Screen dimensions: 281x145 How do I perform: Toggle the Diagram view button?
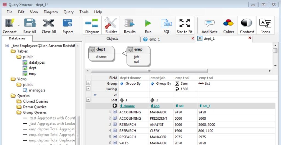(92, 25)
